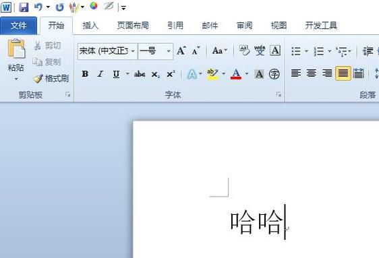Open the 字体 dialog launcher

279,94
